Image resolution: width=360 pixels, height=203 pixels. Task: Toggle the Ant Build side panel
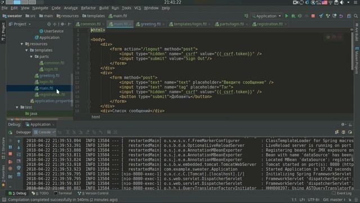357,32
